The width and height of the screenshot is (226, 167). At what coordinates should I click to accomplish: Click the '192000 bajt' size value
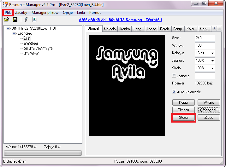coord(204,83)
